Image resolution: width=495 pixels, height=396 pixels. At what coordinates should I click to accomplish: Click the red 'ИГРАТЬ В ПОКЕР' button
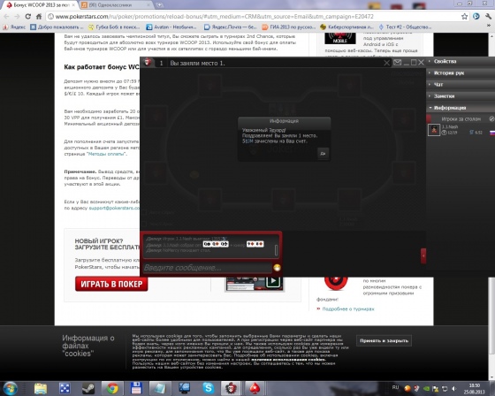tap(111, 284)
